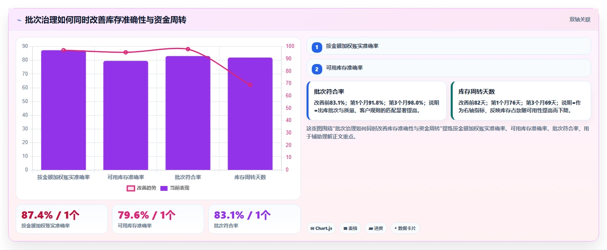Click right axis value 100
607x250 pixels.
290,46
